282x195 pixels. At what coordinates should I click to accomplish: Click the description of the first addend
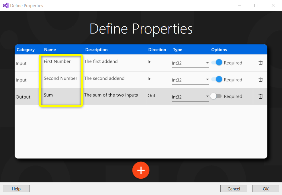click(101, 61)
